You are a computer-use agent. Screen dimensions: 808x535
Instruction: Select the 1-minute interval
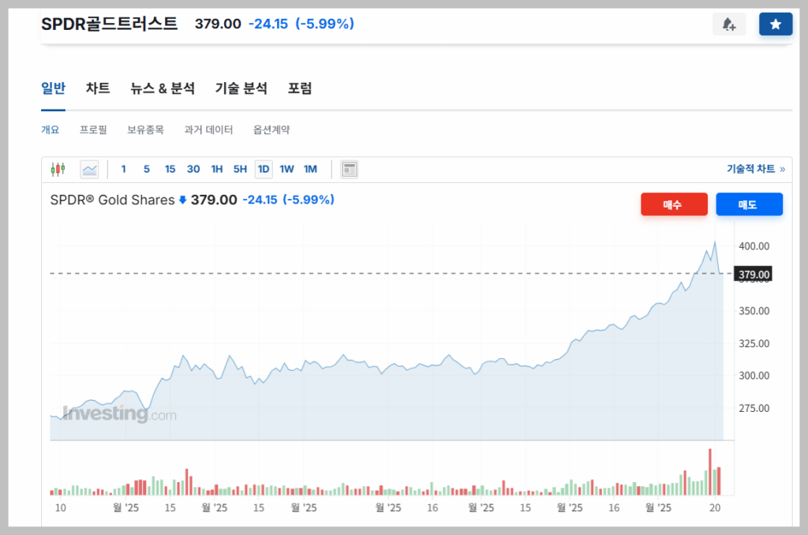point(124,169)
